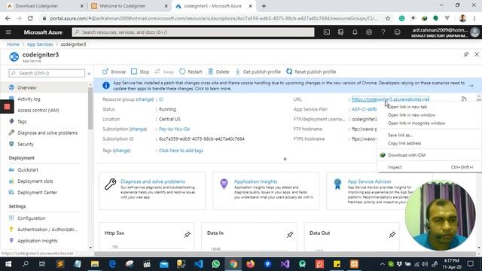
Task: Collapse the left resource menu
Action: point(89,74)
